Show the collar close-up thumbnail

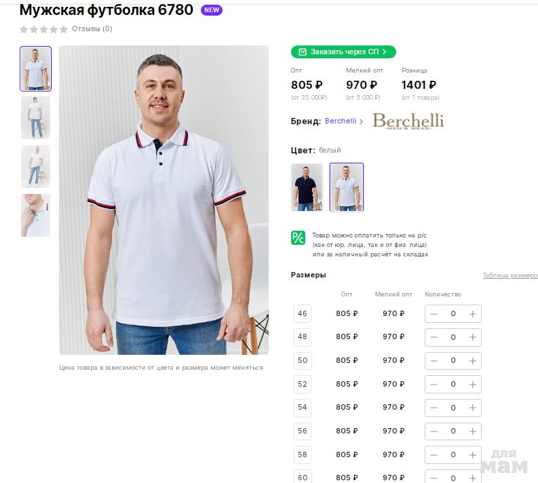pyautogui.click(x=35, y=216)
